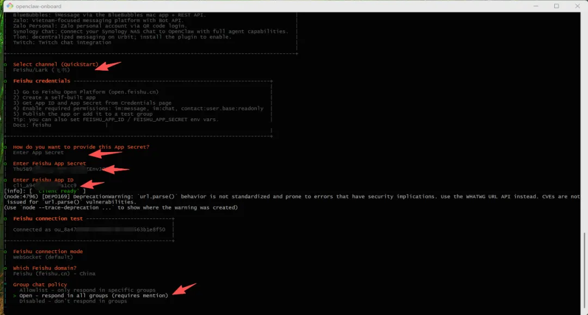This screenshot has width=588, height=315.
Task: Select 'Allowlist - only respond in specific groups'
Action: coord(87,290)
